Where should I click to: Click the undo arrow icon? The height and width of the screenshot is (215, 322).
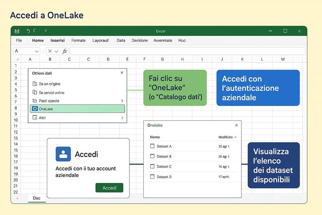(x=28, y=31)
